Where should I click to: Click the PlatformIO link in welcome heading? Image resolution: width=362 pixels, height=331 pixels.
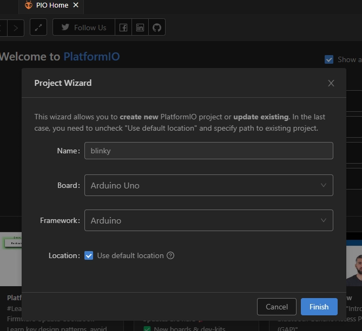(x=91, y=57)
